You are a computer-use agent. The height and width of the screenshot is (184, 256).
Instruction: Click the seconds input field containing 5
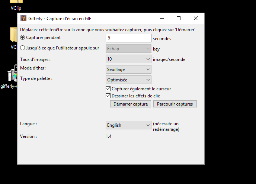(128, 38)
